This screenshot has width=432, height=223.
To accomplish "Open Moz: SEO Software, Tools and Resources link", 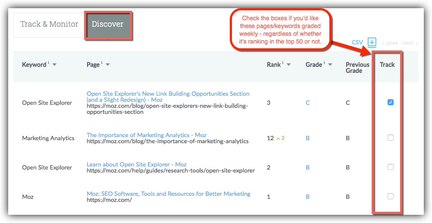I will click(x=169, y=194).
